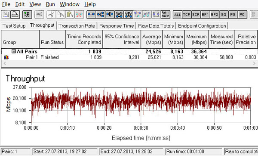
Task: Toggle the TCP filter button
Action: (x=187, y=15)
